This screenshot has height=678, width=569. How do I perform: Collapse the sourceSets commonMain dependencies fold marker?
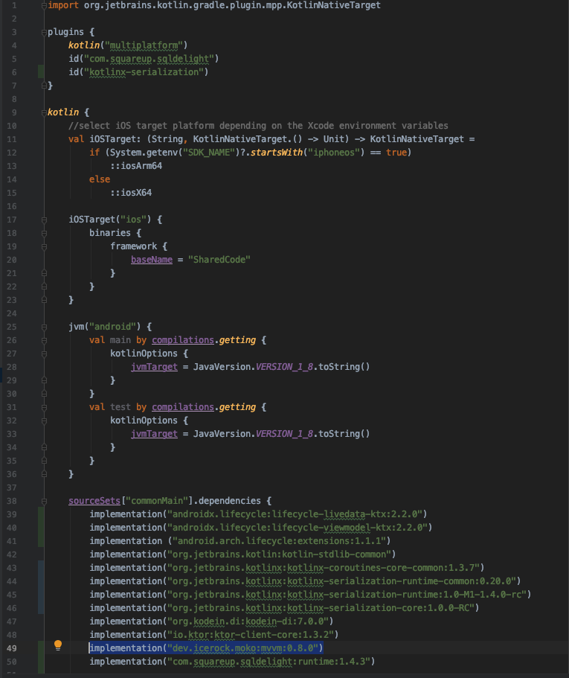[x=44, y=502]
